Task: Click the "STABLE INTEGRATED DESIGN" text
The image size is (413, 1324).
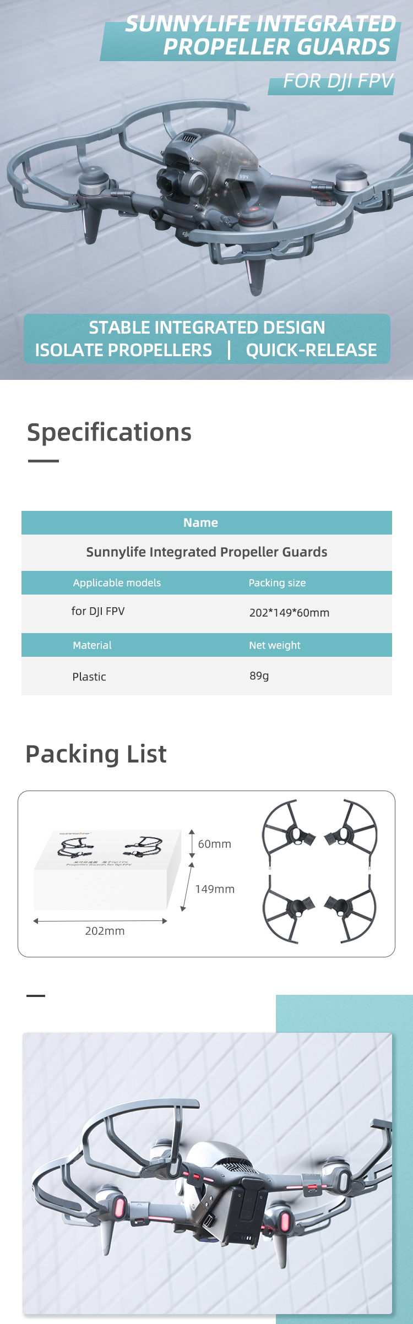Action: pyautogui.click(x=207, y=328)
